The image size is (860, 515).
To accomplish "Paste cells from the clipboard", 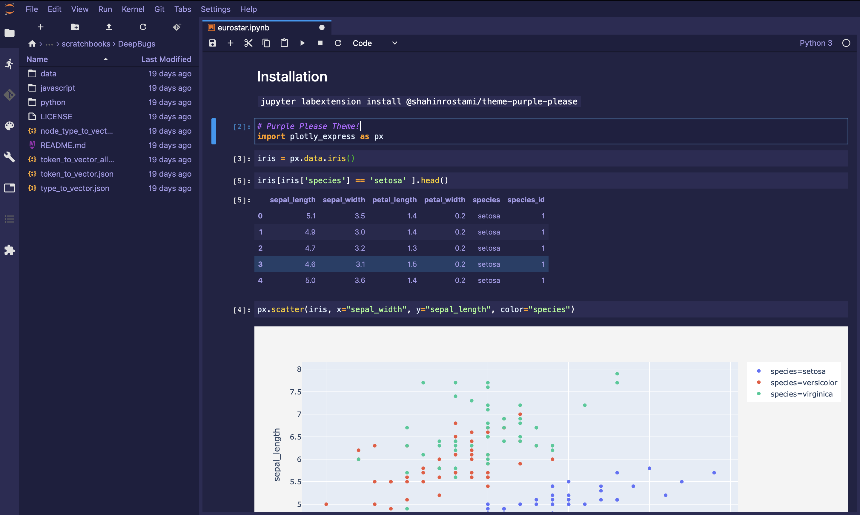I will (284, 43).
